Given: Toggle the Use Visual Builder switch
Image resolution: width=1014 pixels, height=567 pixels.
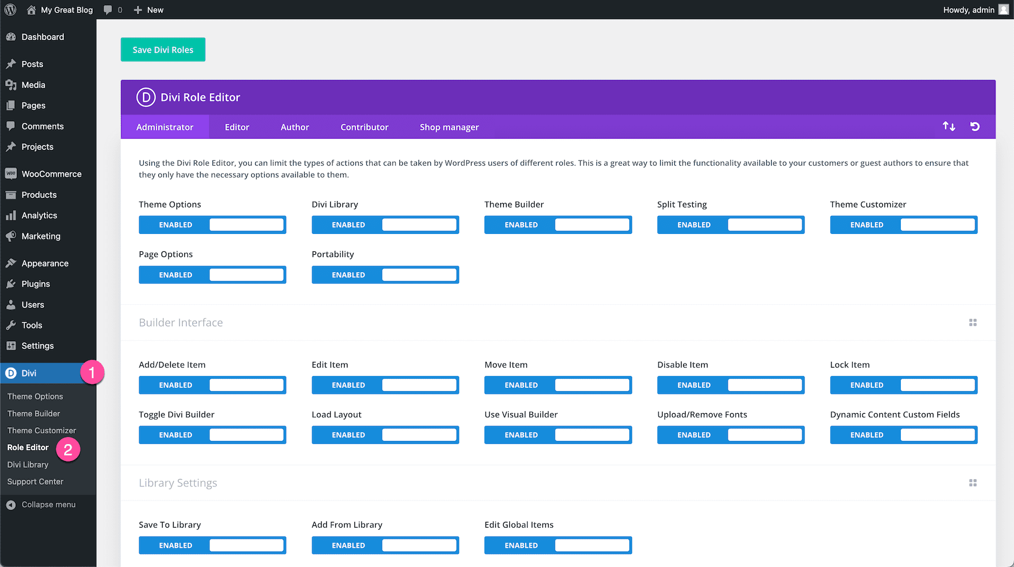Looking at the screenshot, I should (x=557, y=435).
